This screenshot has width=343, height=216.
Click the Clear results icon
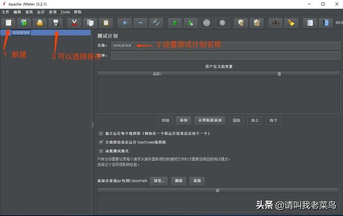click(241, 23)
